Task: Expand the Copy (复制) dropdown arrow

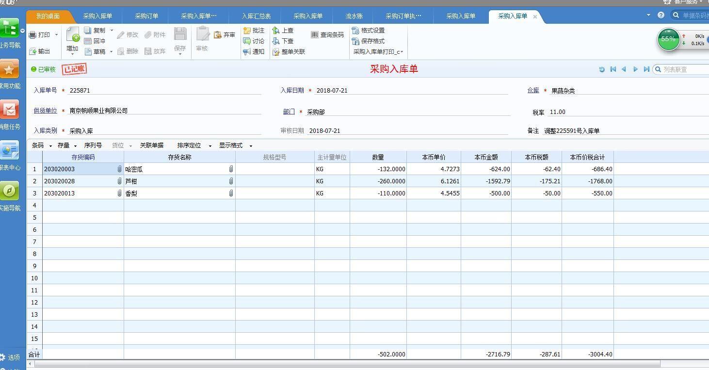Action: click(x=112, y=30)
